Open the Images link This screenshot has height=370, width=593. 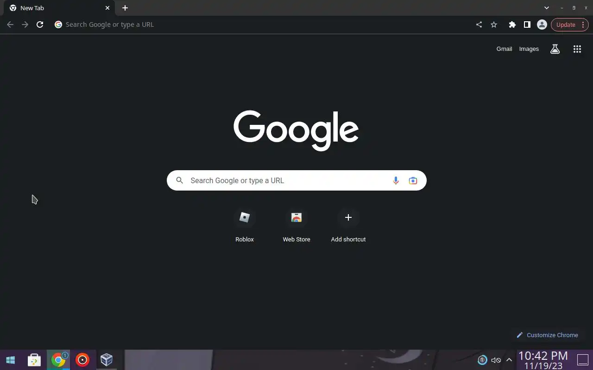pyautogui.click(x=529, y=49)
